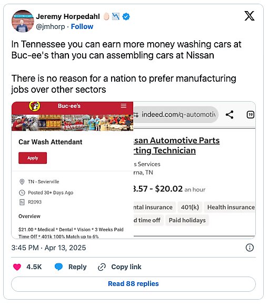269x306 pixels.
Task: Click the indeed.com address bar
Action: pos(176,115)
